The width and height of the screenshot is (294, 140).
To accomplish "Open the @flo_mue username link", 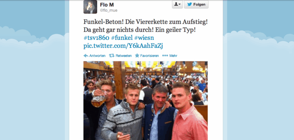I will click(109, 11).
